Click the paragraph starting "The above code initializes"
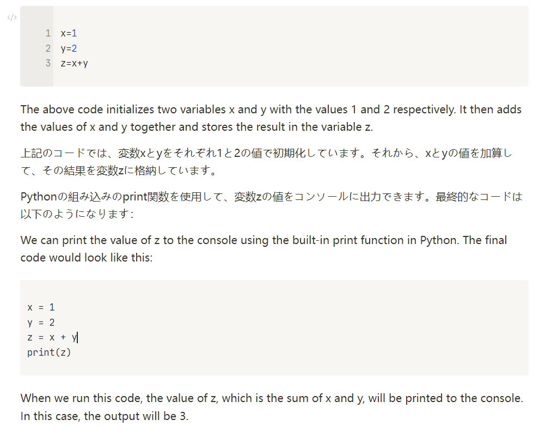The height and width of the screenshot is (438, 552). click(271, 118)
